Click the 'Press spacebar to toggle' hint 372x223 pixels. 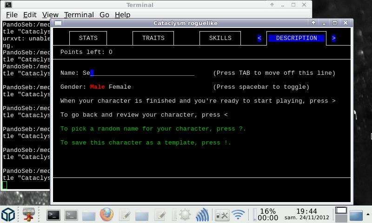click(261, 87)
